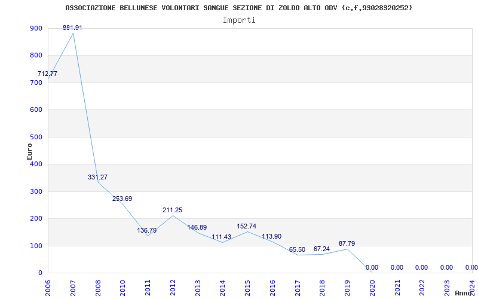Click the 87.79 data label

click(x=347, y=243)
